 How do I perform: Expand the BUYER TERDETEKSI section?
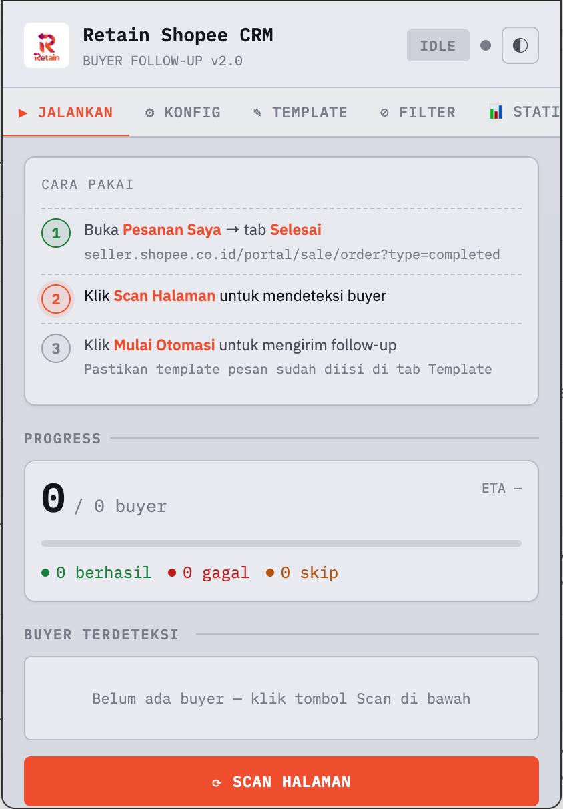click(101, 635)
